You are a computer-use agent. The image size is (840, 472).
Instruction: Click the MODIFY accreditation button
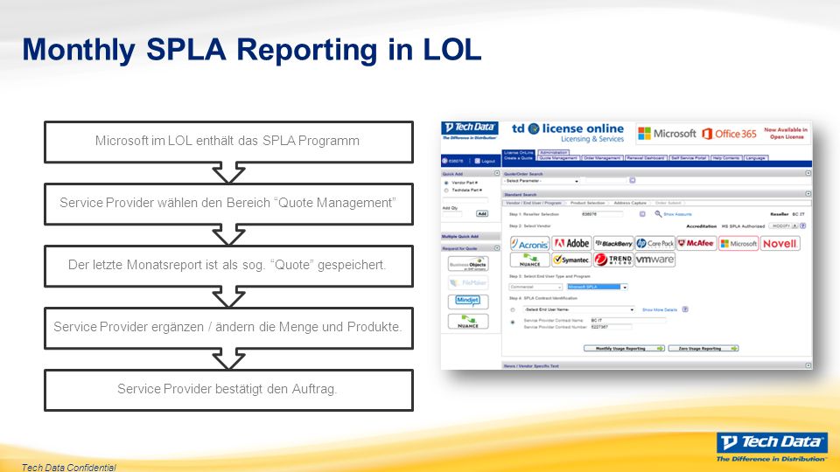point(784,226)
